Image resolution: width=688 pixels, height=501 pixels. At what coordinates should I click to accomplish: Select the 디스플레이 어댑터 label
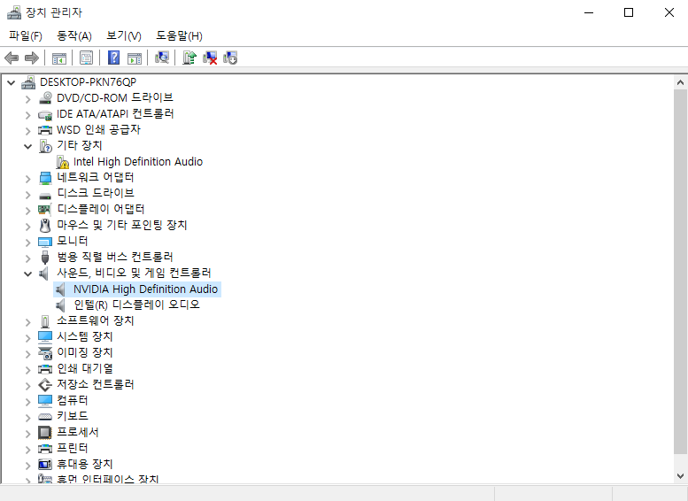tap(100, 209)
